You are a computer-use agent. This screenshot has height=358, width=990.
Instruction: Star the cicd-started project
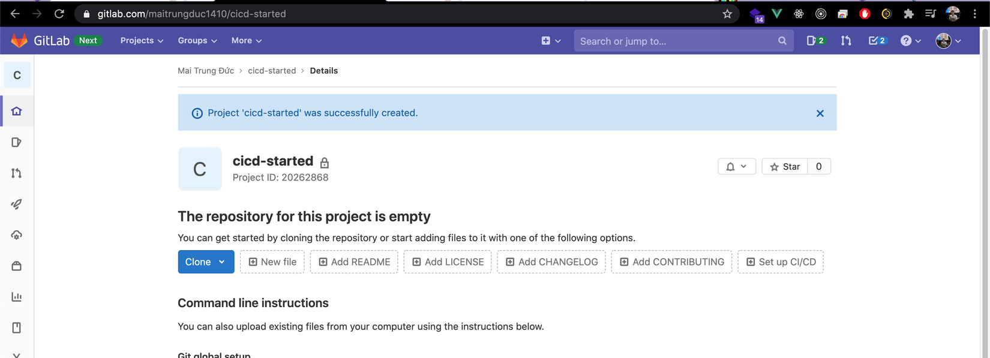[x=785, y=167]
